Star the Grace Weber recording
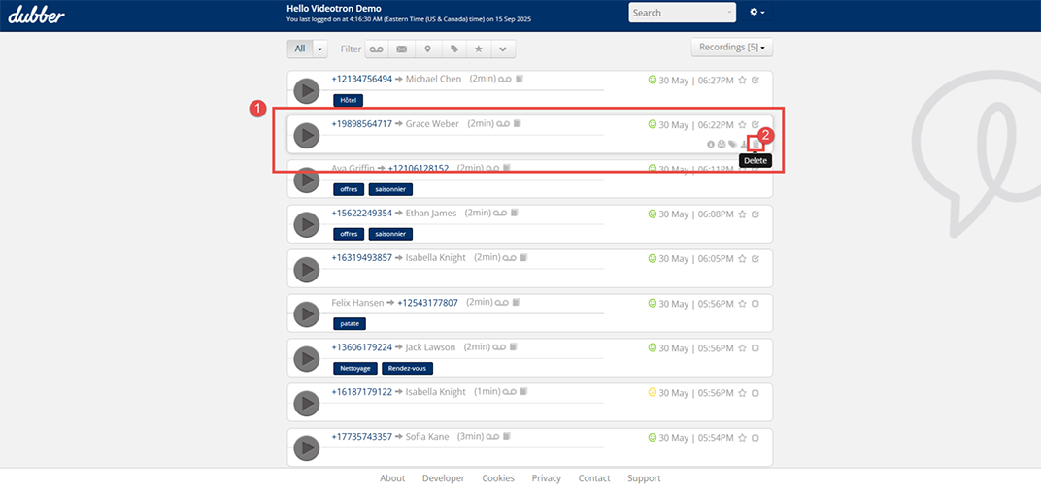 point(742,125)
